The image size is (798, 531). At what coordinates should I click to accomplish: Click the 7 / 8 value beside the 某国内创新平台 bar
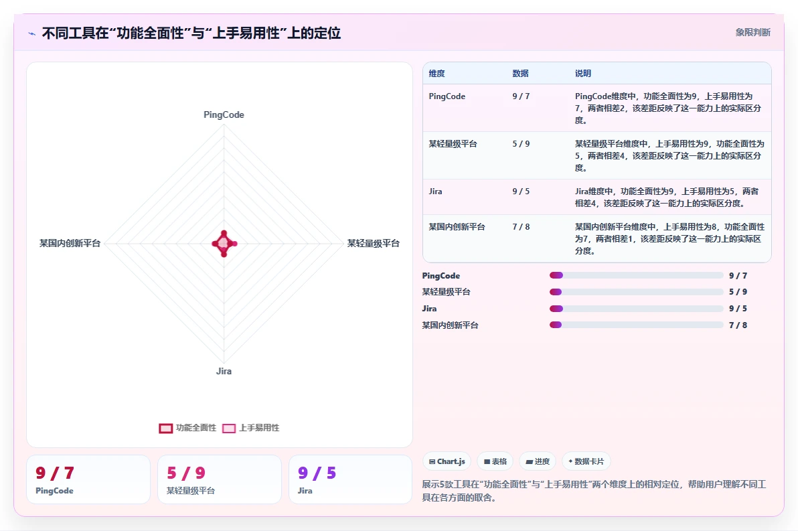738,325
